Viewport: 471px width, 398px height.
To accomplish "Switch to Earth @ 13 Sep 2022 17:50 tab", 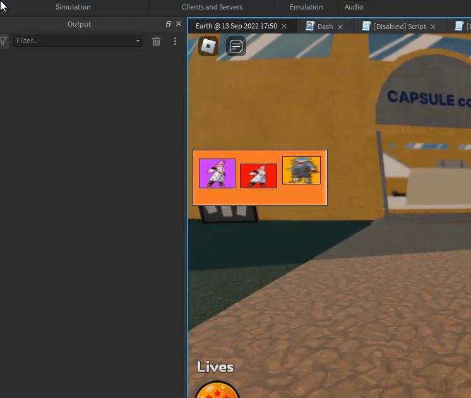I will (236, 26).
